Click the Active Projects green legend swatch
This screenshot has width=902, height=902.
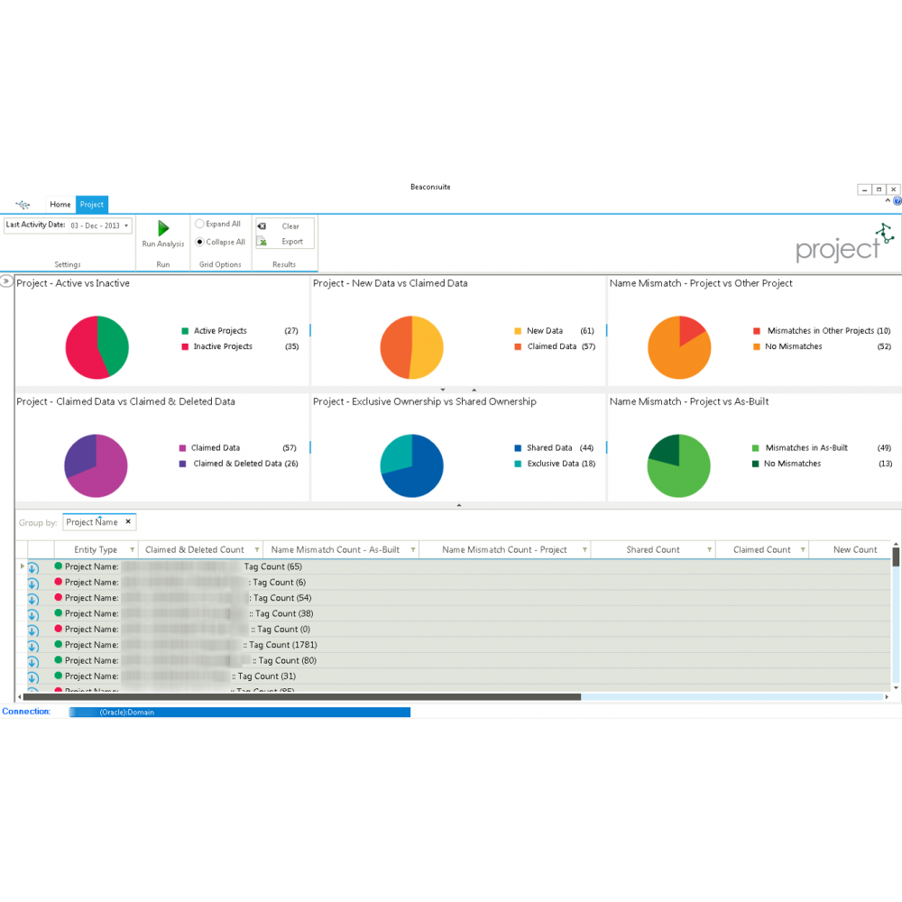185,331
